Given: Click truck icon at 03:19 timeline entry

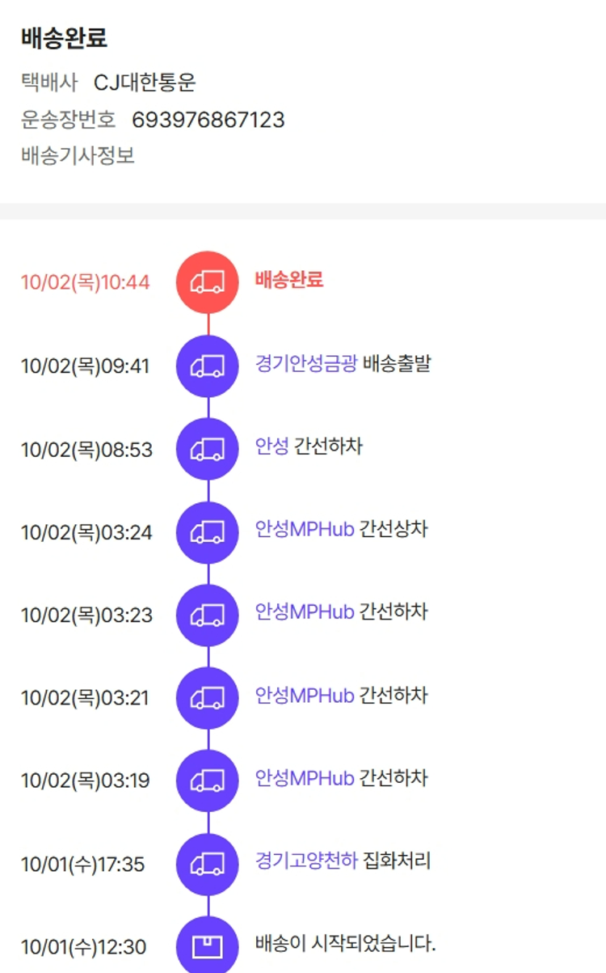Looking at the screenshot, I should tap(208, 781).
